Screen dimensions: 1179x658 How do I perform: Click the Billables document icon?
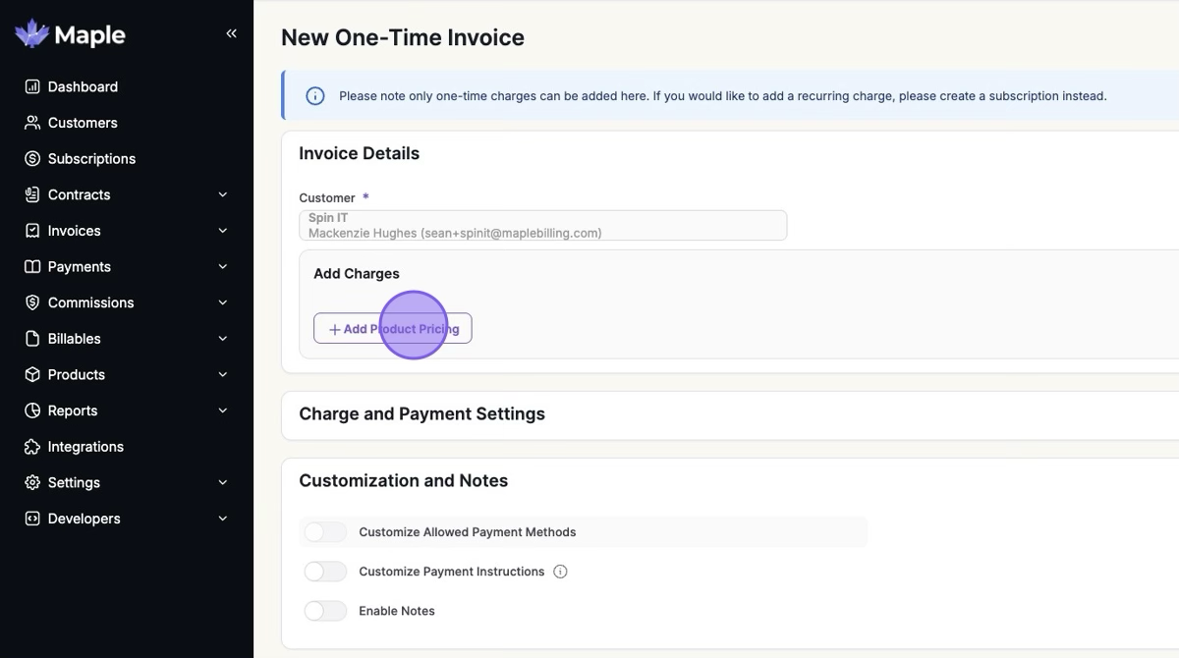[x=32, y=339]
